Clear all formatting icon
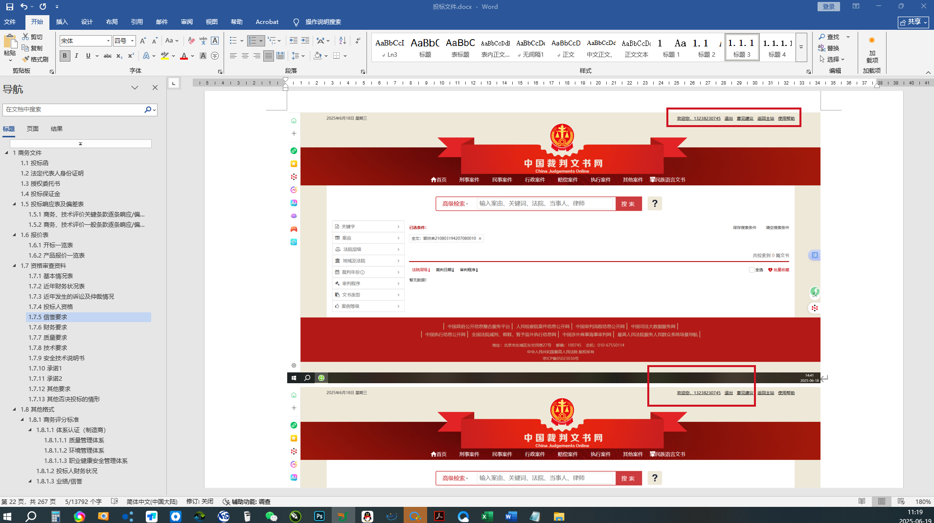This screenshot has width=934, height=523. click(191, 41)
